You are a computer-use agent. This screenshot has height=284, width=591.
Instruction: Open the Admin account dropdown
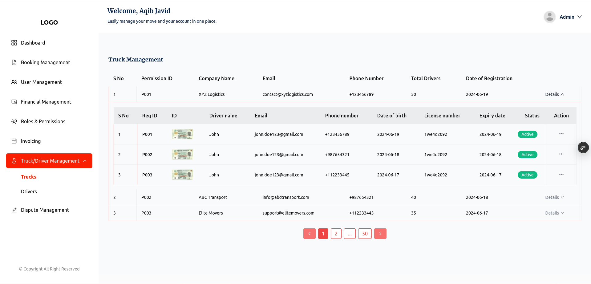tap(570, 17)
